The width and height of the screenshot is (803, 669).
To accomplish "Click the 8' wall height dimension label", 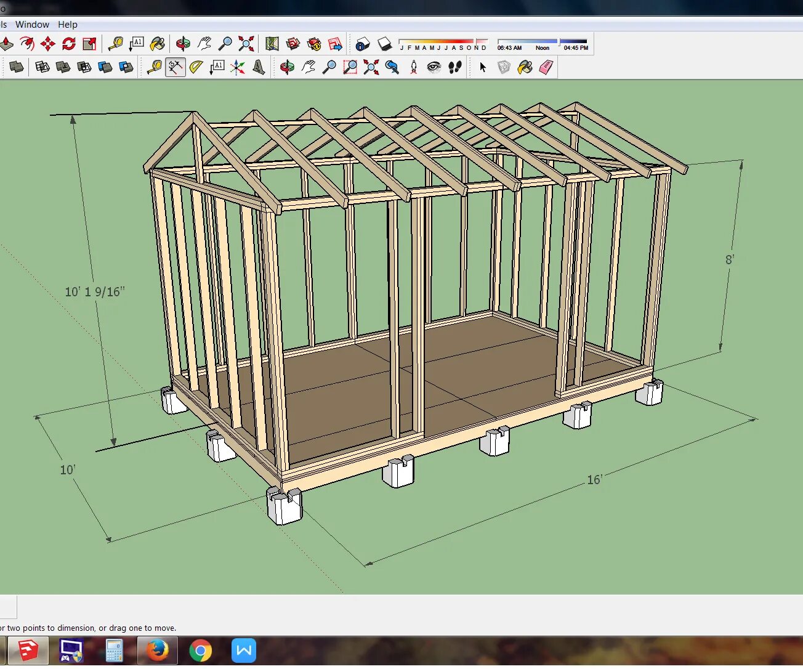I will 730,260.
